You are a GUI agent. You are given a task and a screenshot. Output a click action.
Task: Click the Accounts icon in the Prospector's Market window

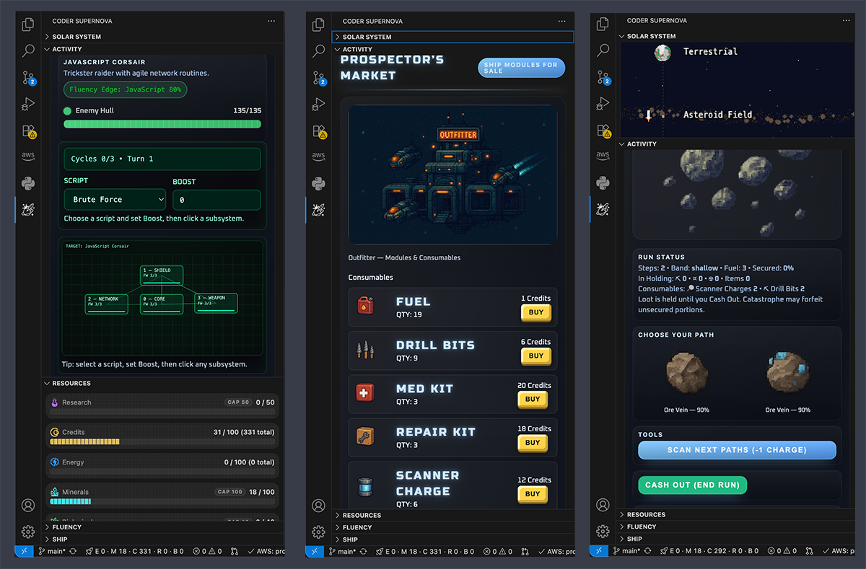[x=318, y=506]
